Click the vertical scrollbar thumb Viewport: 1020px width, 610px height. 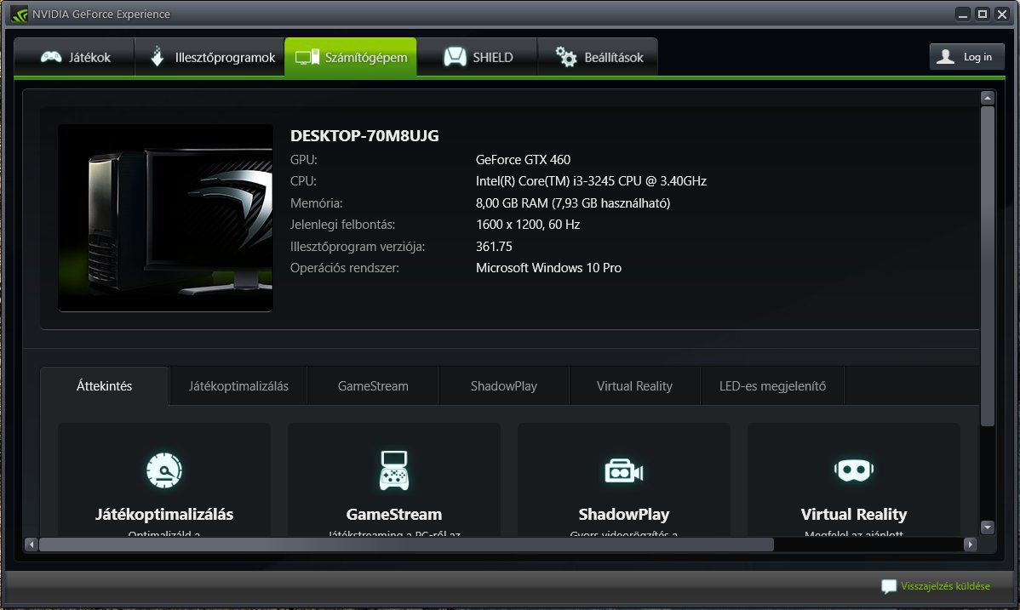(988, 266)
